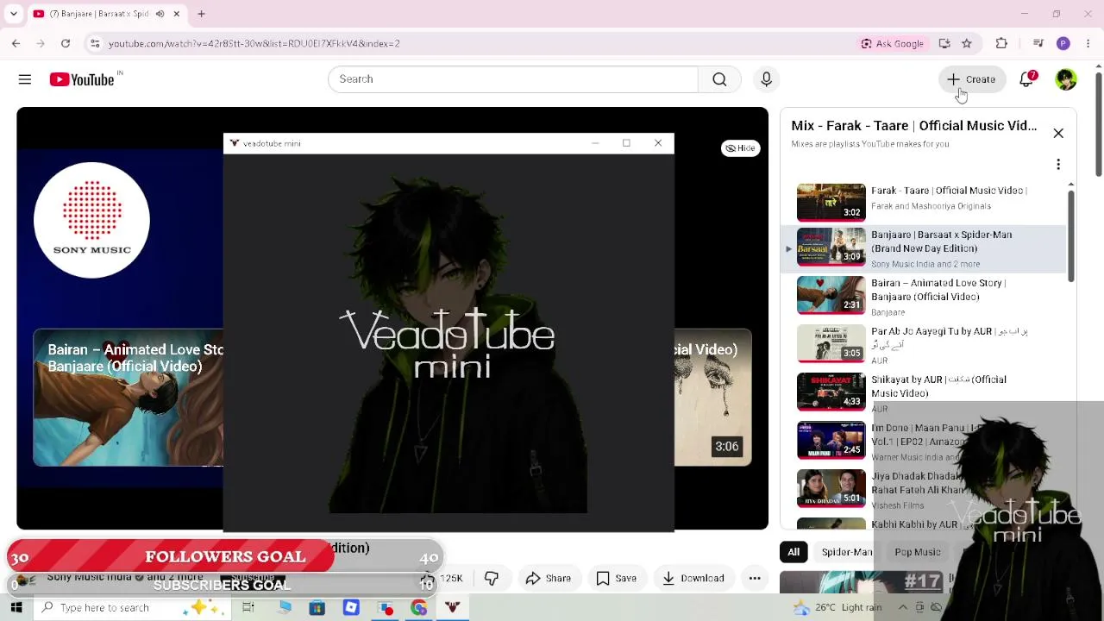Screen dimensions: 1104x621
Task: Open the Mix playlist three-dot options
Action: pyautogui.click(x=1058, y=164)
